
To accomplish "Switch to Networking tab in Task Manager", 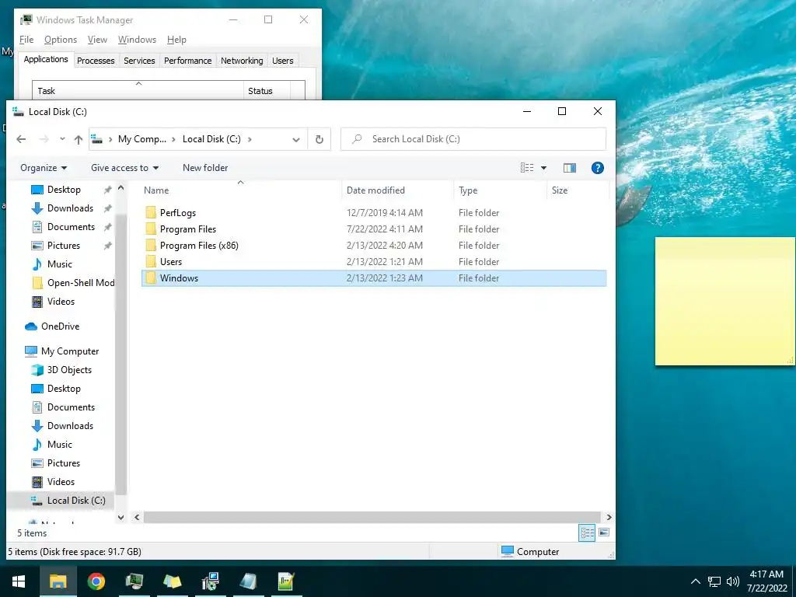I will [x=242, y=61].
